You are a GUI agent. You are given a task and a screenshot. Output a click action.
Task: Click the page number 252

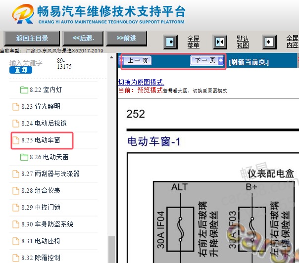(136, 114)
